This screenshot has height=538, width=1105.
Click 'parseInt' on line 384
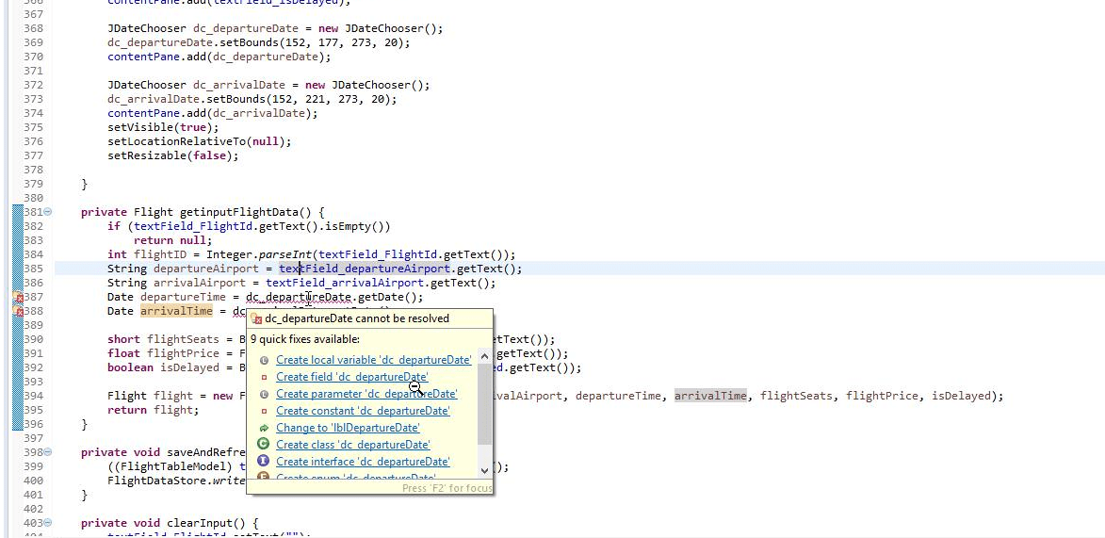point(287,254)
